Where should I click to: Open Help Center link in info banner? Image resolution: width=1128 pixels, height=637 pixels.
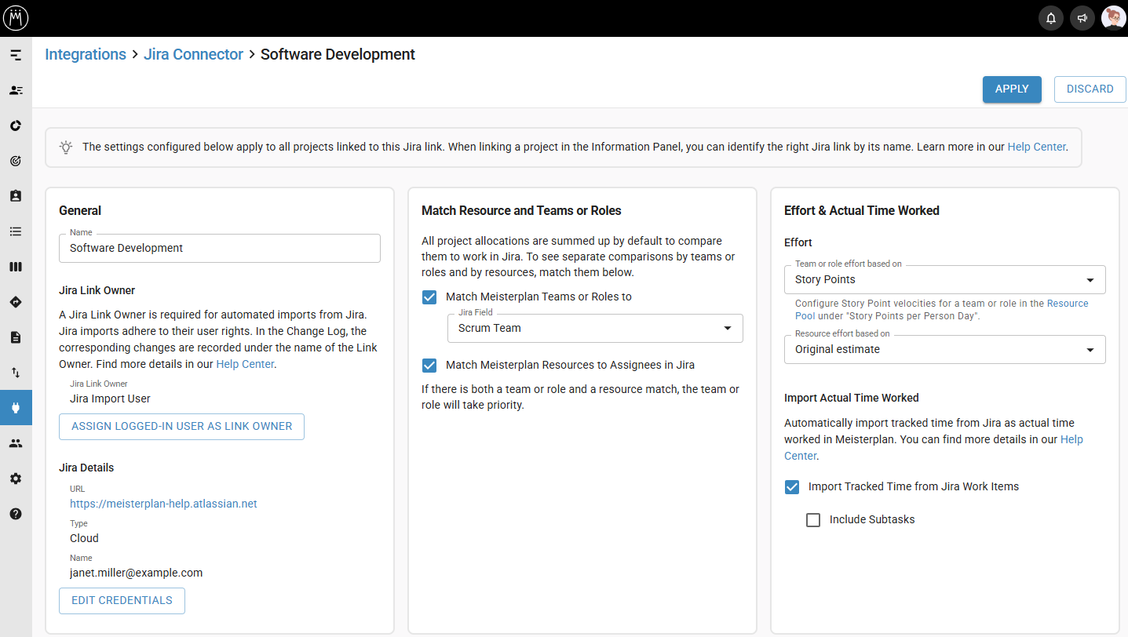1036,147
